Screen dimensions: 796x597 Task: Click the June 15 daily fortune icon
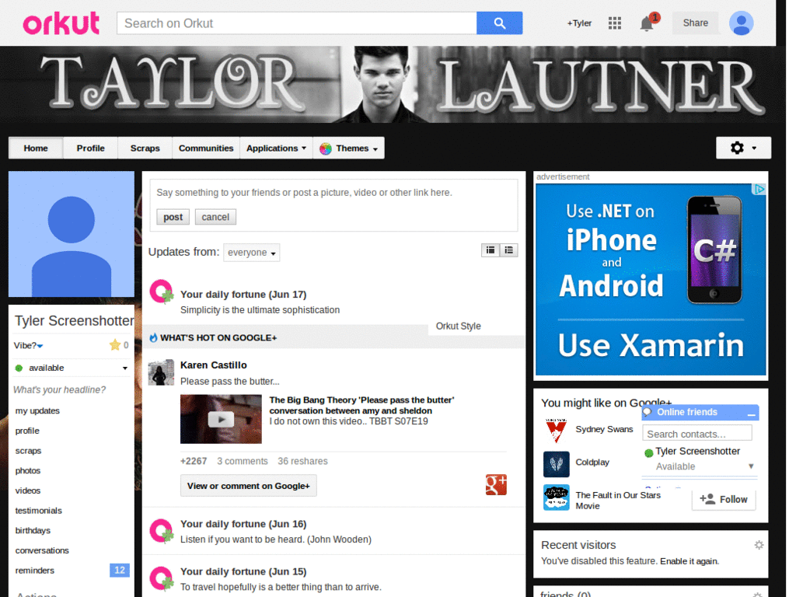162,578
